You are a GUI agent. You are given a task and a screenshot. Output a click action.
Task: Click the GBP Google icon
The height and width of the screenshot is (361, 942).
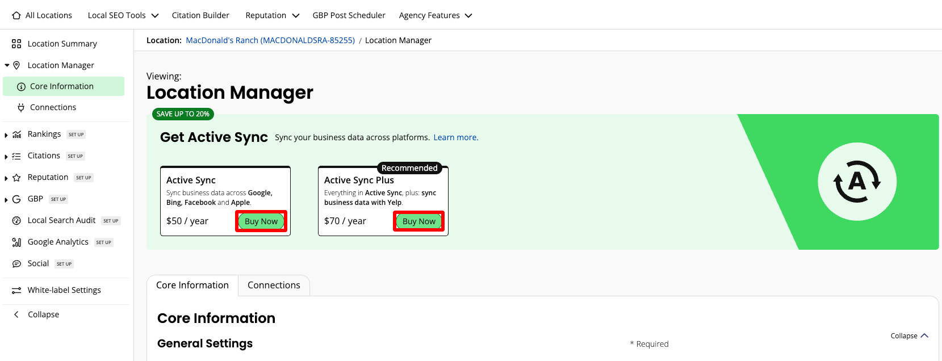click(16, 199)
